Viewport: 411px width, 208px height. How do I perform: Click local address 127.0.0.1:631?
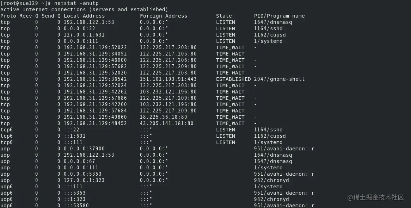[x=84, y=35]
